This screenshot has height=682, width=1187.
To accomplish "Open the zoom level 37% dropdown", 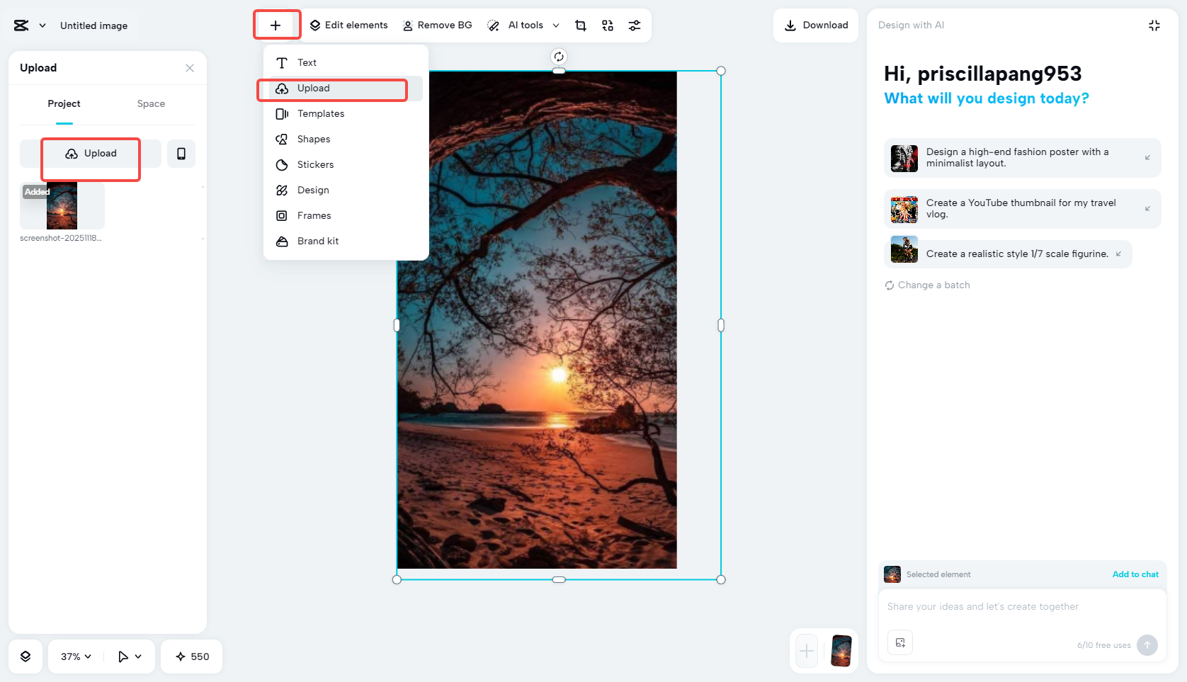I will [74, 657].
